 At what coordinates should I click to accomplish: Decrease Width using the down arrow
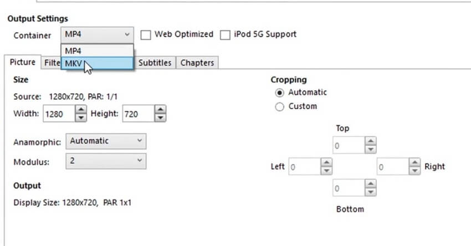coord(81,117)
